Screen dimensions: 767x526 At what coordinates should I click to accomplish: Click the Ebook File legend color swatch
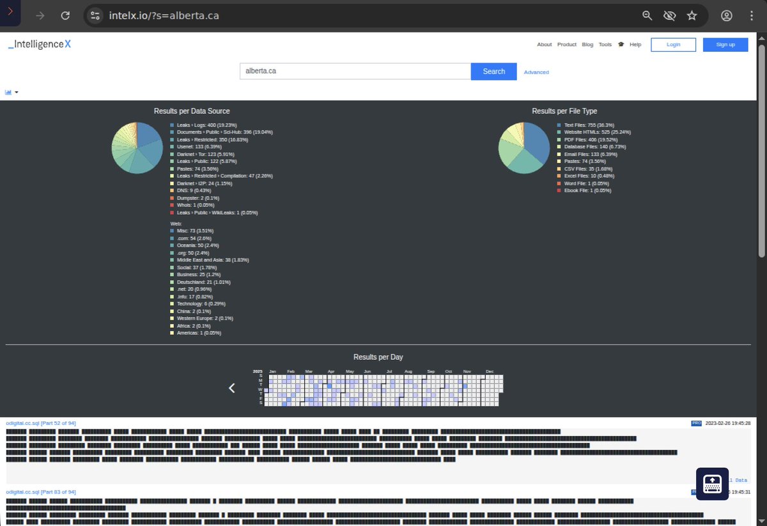(x=559, y=190)
